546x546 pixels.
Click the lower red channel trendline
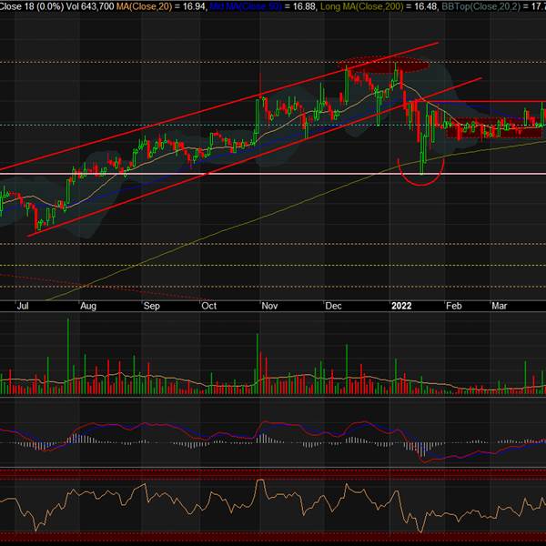182,182
